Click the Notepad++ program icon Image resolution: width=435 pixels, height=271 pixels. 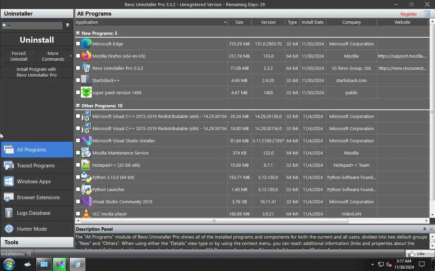[86, 165]
